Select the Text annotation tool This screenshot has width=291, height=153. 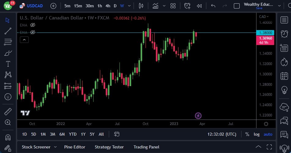pos(8,64)
